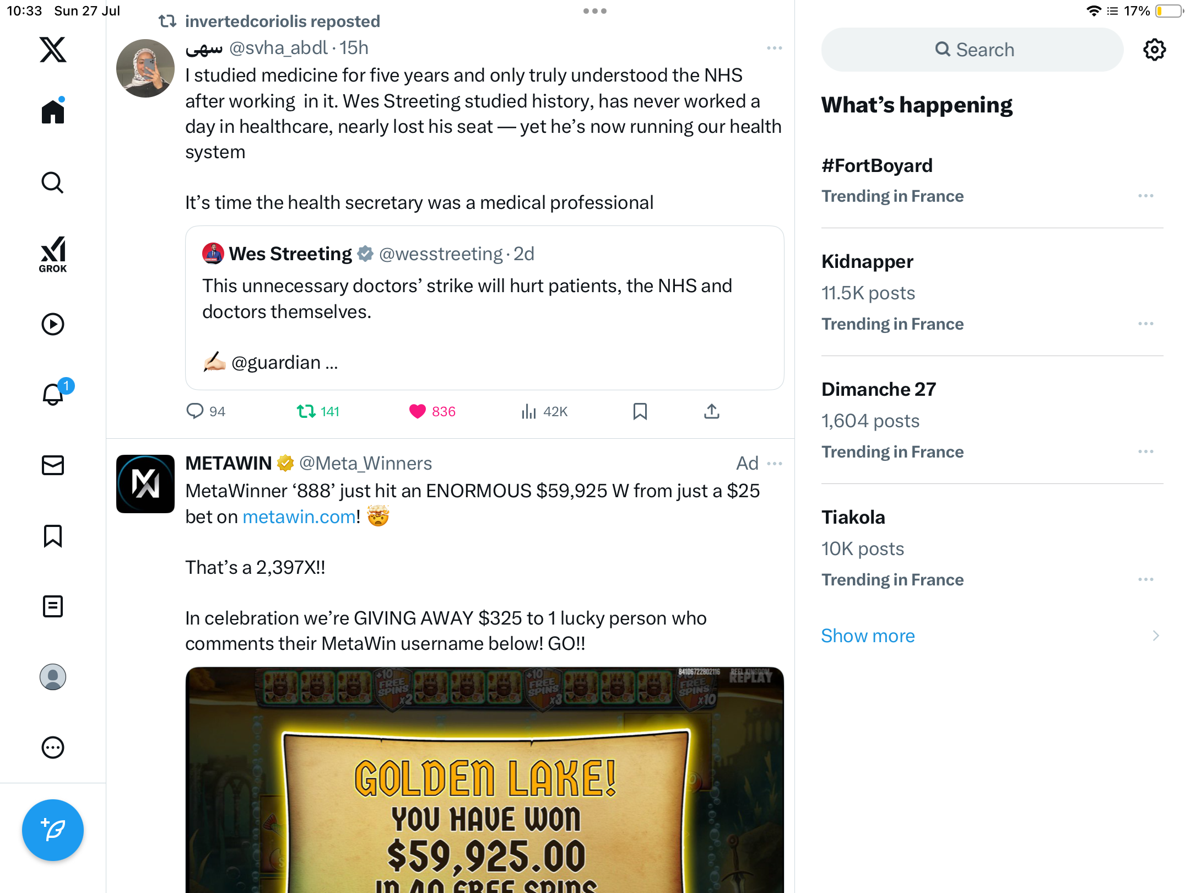Image resolution: width=1190 pixels, height=893 pixels.
Task: Open the Lists icon in sidebar
Action: (53, 606)
